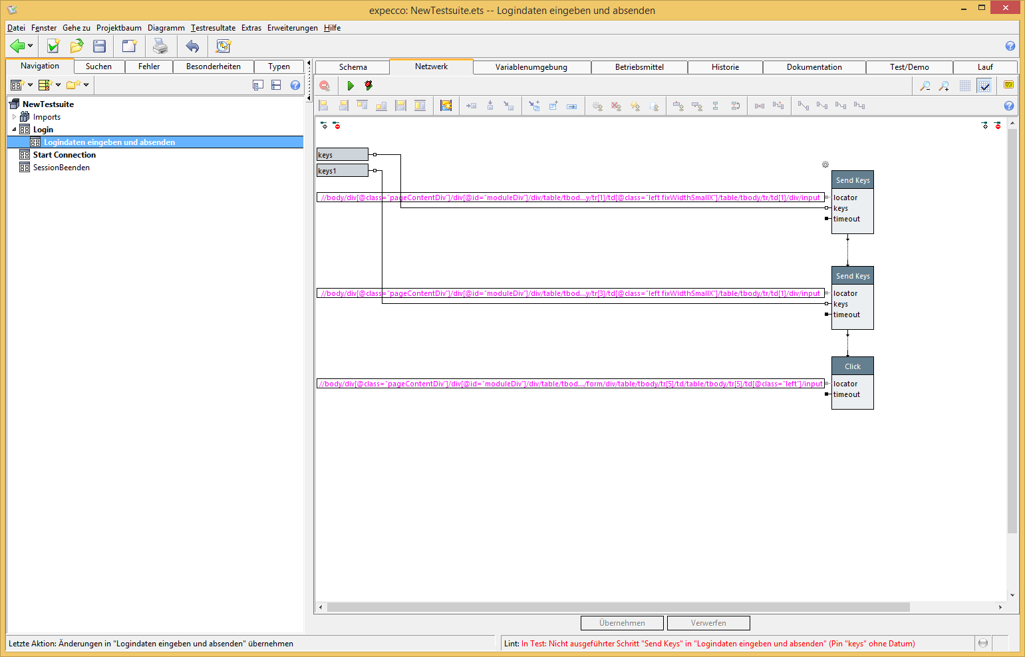This screenshot has height=657, width=1025.
Task: Click the Verwerfen button
Action: [708, 623]
